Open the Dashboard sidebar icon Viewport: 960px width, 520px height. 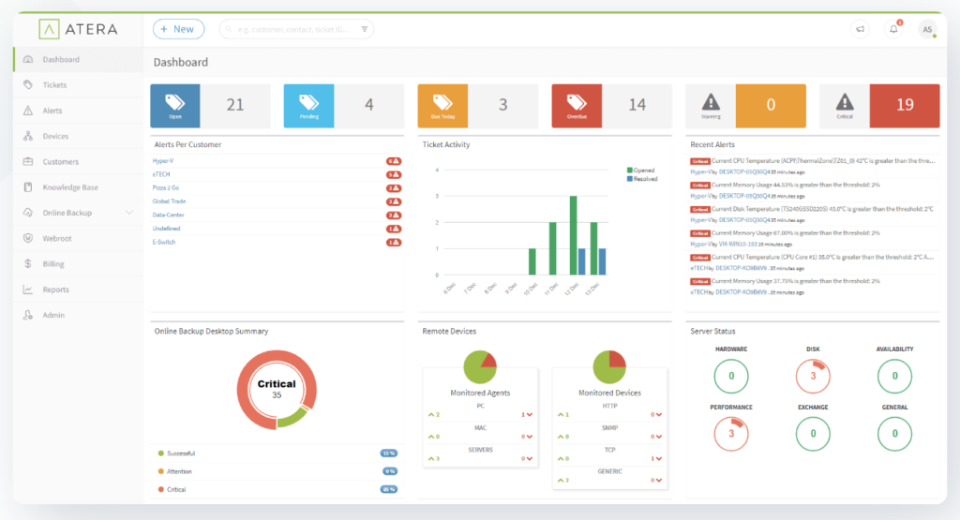[x=28, y=59]
